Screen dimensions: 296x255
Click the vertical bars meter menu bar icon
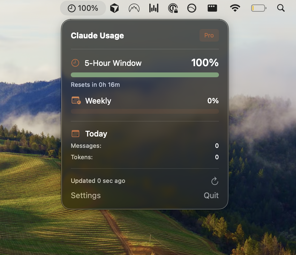[154, 8]
